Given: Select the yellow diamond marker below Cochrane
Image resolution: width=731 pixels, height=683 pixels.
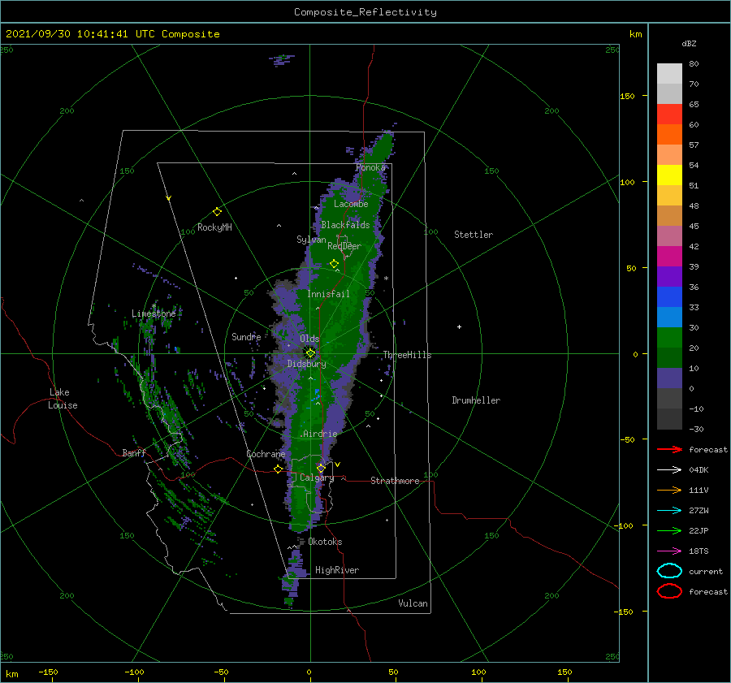Looking at the screenshot, I should (x=278, y=469).
